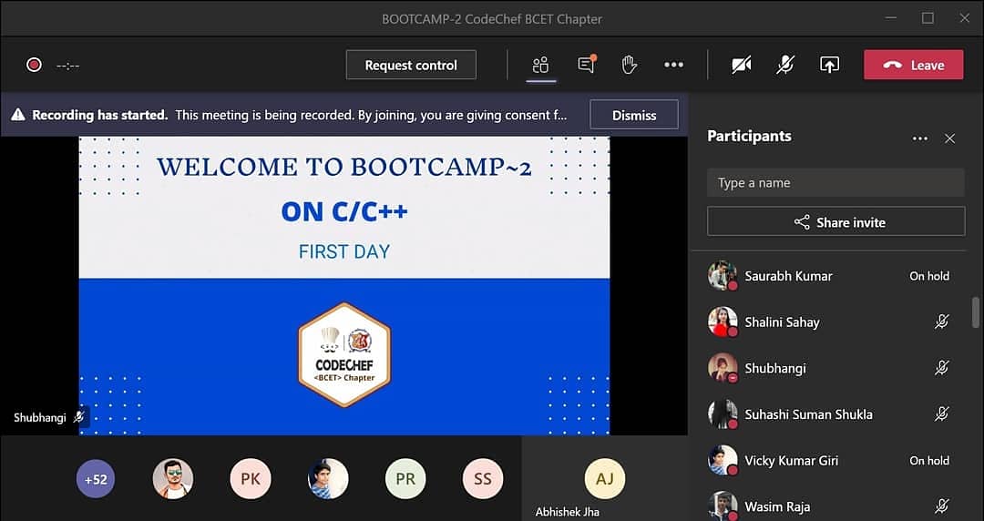Unmute the microphone
This screenshot has height=521, width=984.
pos(785,66)
